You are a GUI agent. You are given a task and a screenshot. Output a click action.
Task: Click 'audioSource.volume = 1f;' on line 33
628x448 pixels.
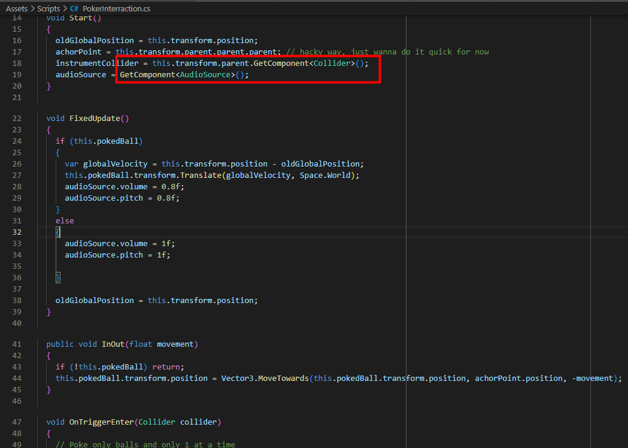point(120,244)
